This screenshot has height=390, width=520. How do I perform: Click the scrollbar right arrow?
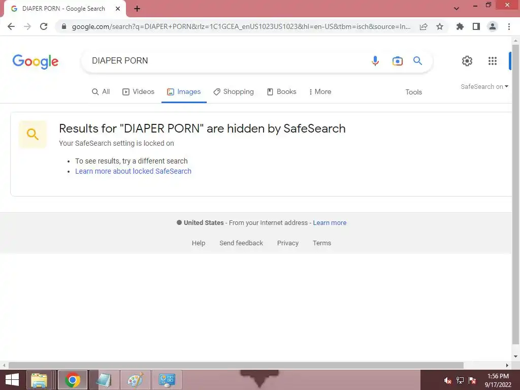pyautogui.click(x=507, y=366)
